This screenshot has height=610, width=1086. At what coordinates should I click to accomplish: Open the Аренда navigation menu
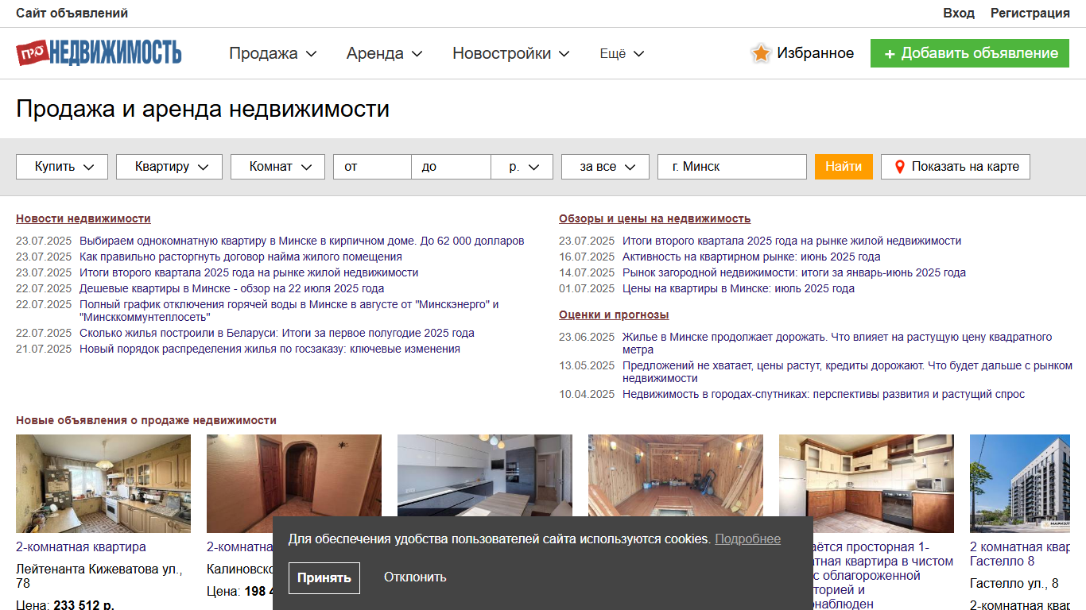tap(384, 53)
